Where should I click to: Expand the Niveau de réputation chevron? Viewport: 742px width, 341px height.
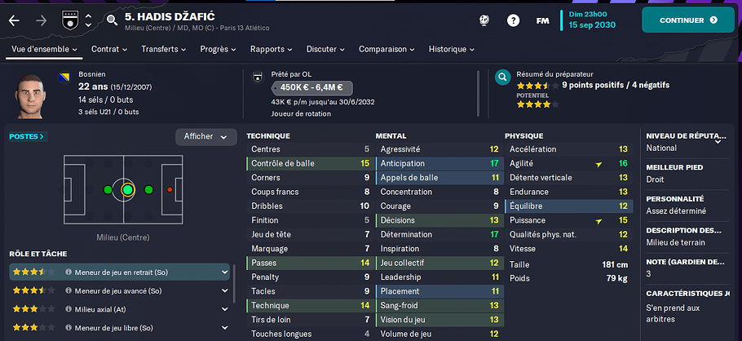718,140
